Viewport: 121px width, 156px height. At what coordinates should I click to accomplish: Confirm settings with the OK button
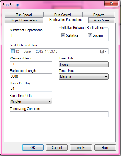[33, 148]
